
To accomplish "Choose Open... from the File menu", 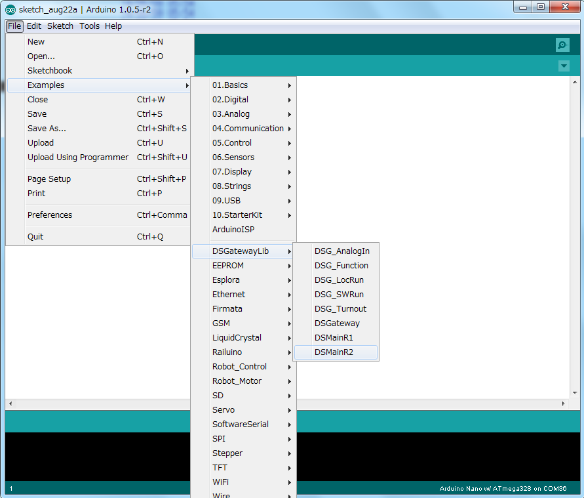I will (x=100, y=56).
